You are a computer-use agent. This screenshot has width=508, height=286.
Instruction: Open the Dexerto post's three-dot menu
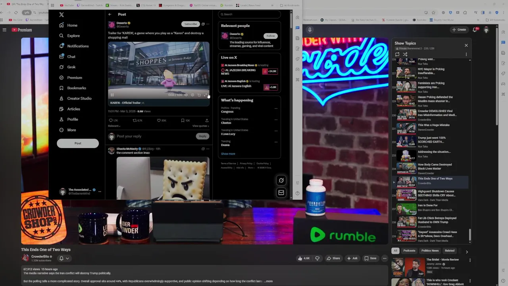click(208, 24)
